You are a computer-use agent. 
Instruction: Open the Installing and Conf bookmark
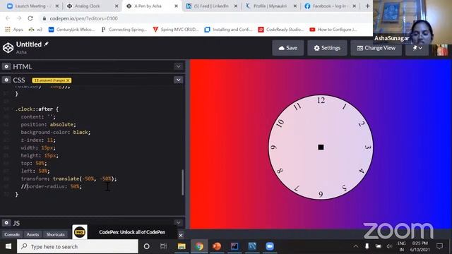click(228, 30)
